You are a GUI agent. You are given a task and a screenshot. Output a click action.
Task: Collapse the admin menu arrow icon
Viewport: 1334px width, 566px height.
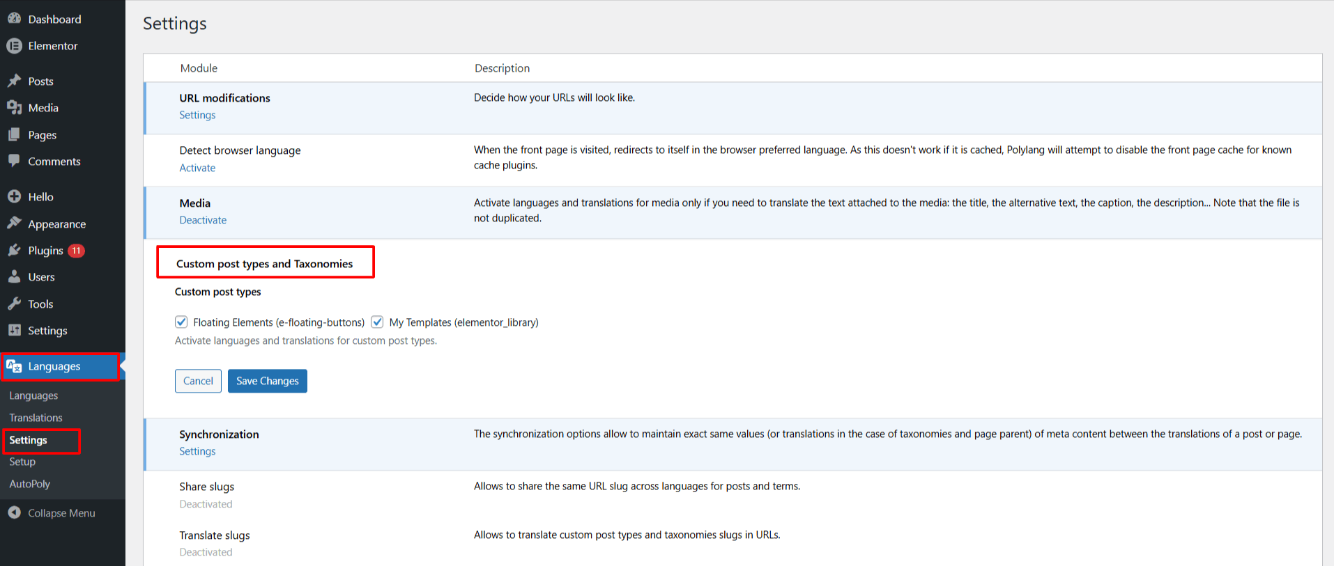click(14, 513)
